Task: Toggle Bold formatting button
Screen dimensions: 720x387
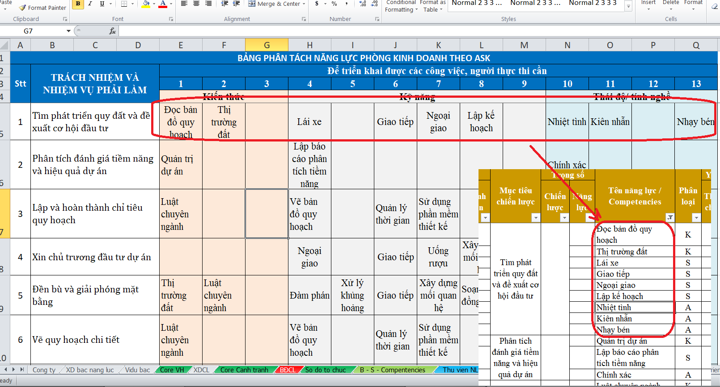Action: (x=78, y=4)
